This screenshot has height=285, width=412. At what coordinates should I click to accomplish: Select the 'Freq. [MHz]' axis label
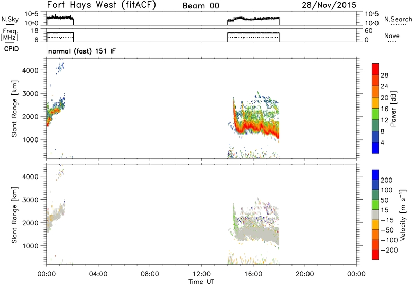click(10, 34)
